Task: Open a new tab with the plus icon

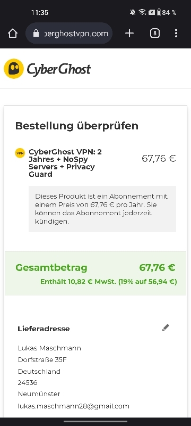Action: point(129,34)
